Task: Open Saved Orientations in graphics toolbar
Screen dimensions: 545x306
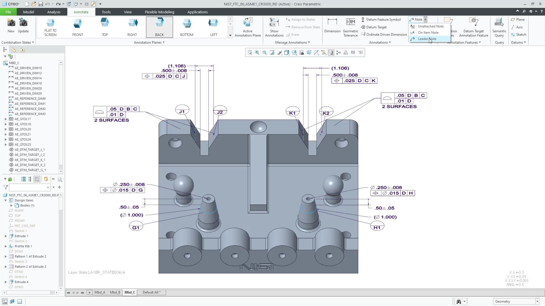Action: (x=294, y=52)
